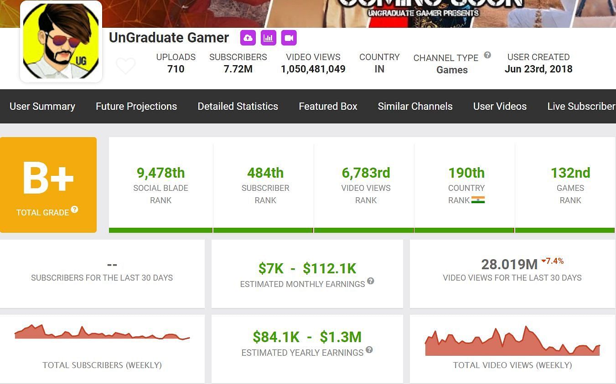Click the India flag next to Country Rank

(x=478, y=200)
